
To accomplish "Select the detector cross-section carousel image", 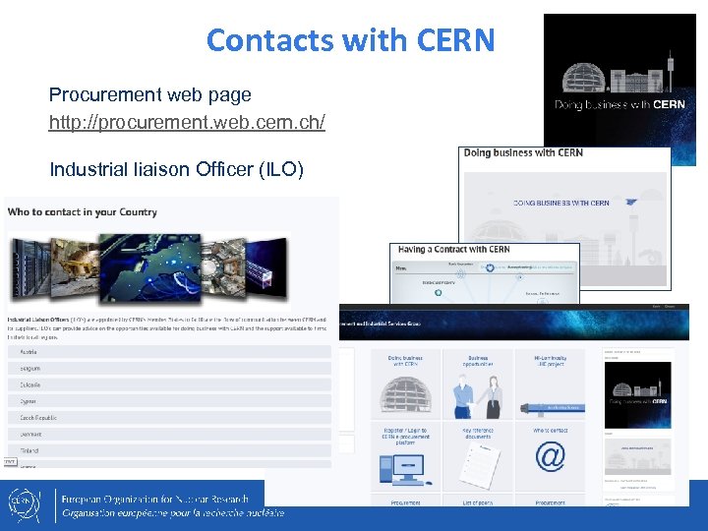I will click(223, 268).
